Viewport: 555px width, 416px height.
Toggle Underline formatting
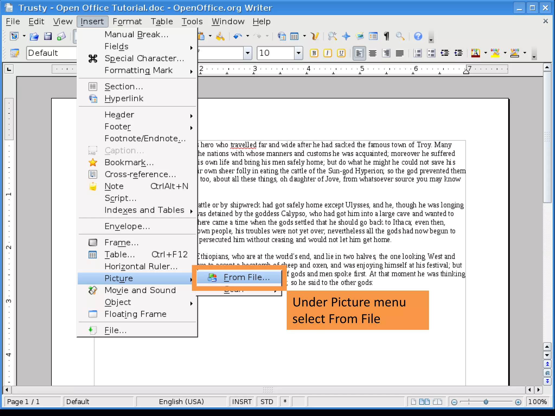coord(341,53)
